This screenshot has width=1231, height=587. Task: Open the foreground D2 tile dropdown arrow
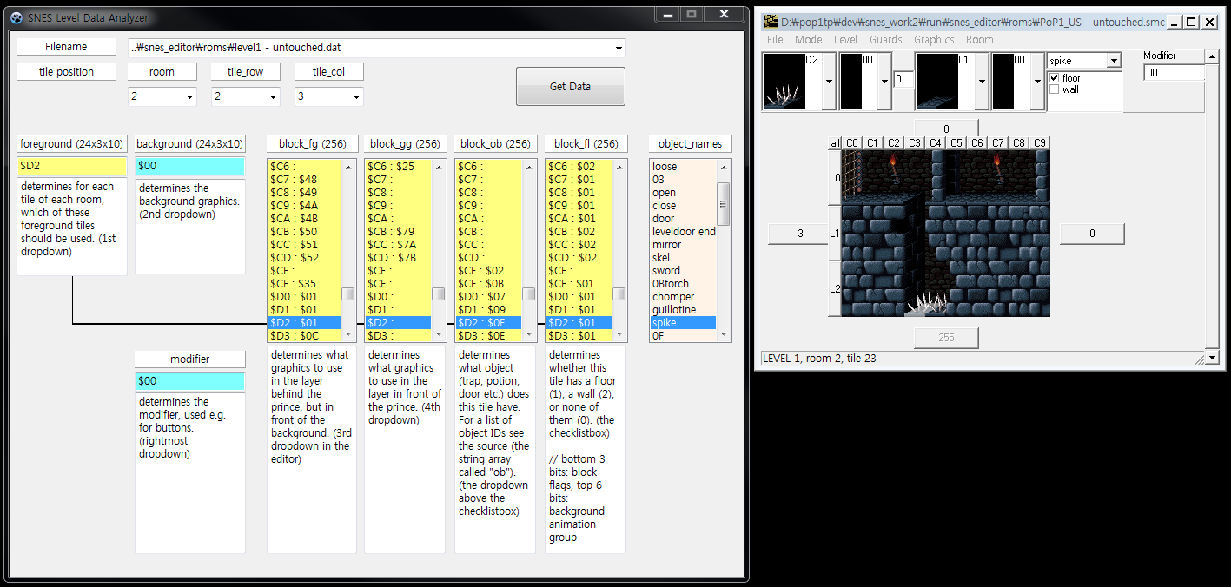tap(829, 82)
